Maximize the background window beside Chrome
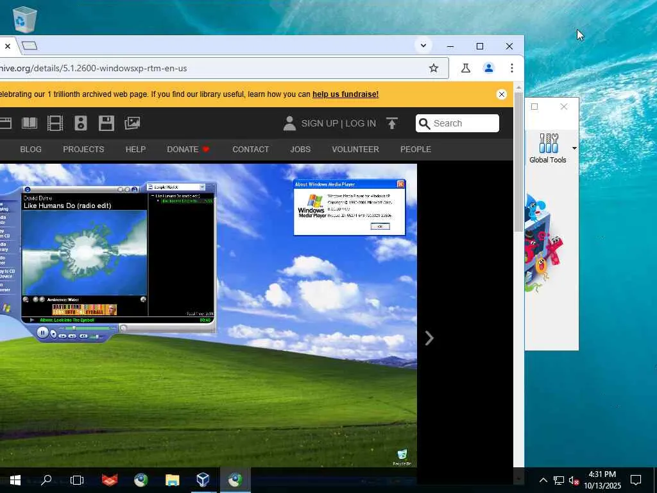657x493 pixels. [x=534, y=107]
